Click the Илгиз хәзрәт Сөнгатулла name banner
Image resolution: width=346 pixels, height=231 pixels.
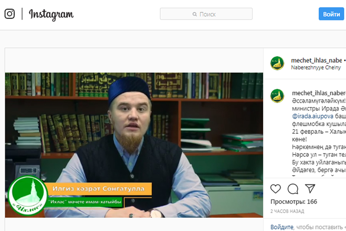click(x=98, y=189)
